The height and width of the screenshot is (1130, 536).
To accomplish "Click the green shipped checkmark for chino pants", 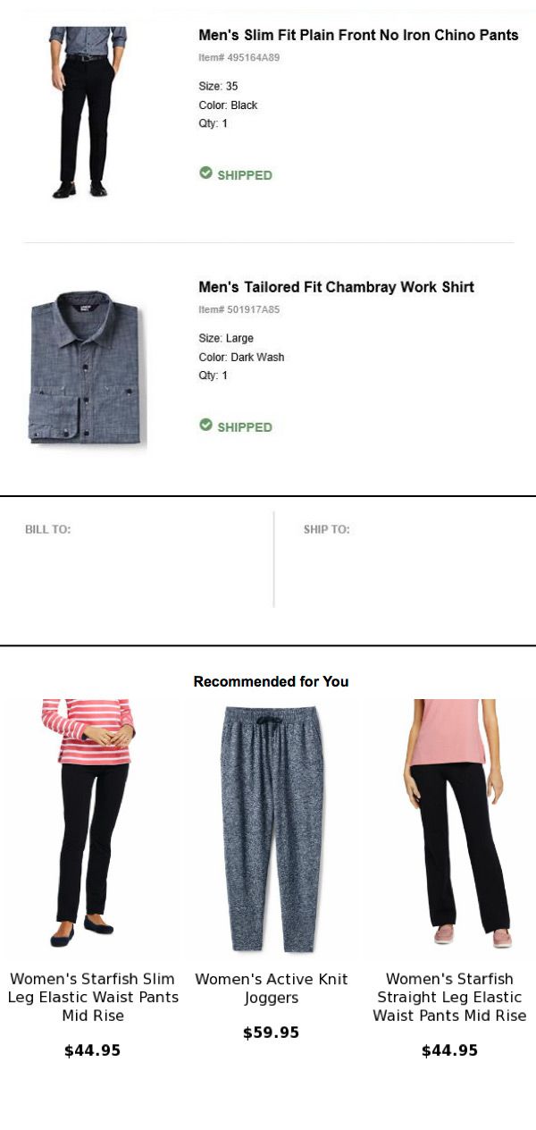I will click(x=205, y=173).
